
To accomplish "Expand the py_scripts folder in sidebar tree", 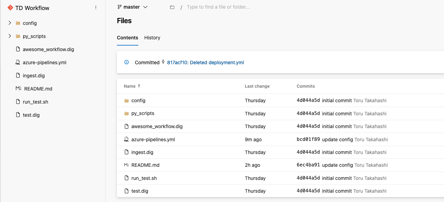I will (x=10, y=36).
